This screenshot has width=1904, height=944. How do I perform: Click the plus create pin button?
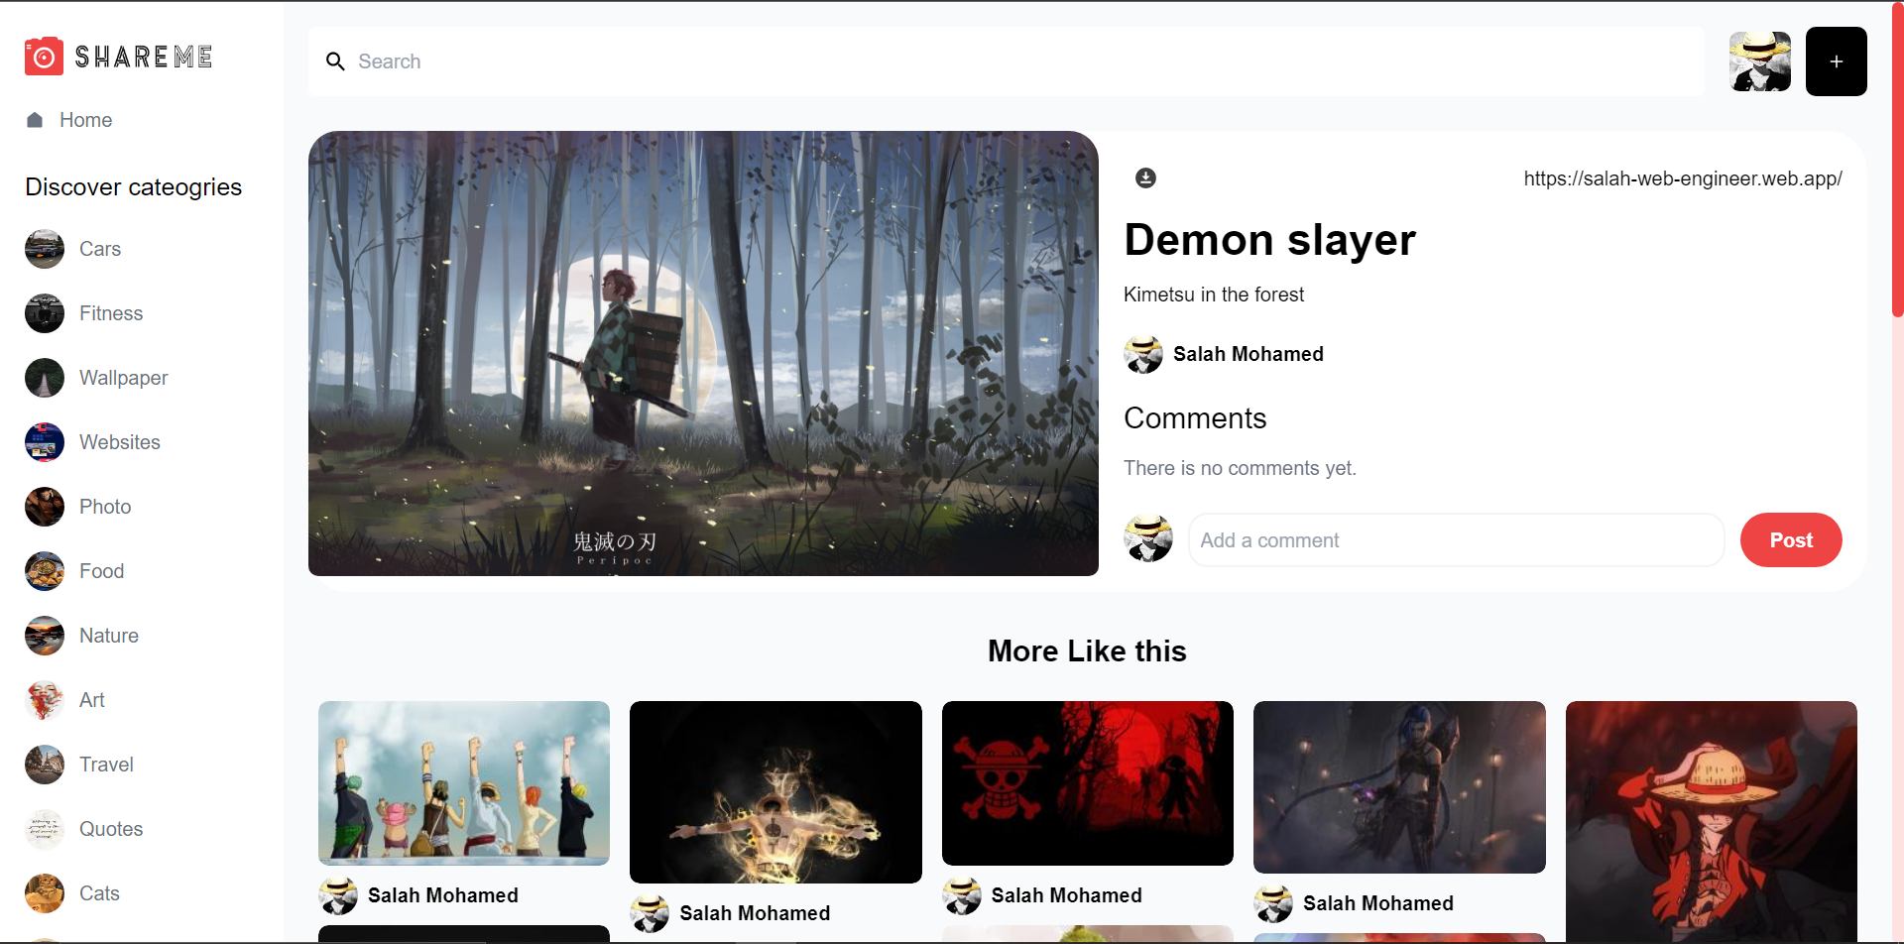point(1837,61)
